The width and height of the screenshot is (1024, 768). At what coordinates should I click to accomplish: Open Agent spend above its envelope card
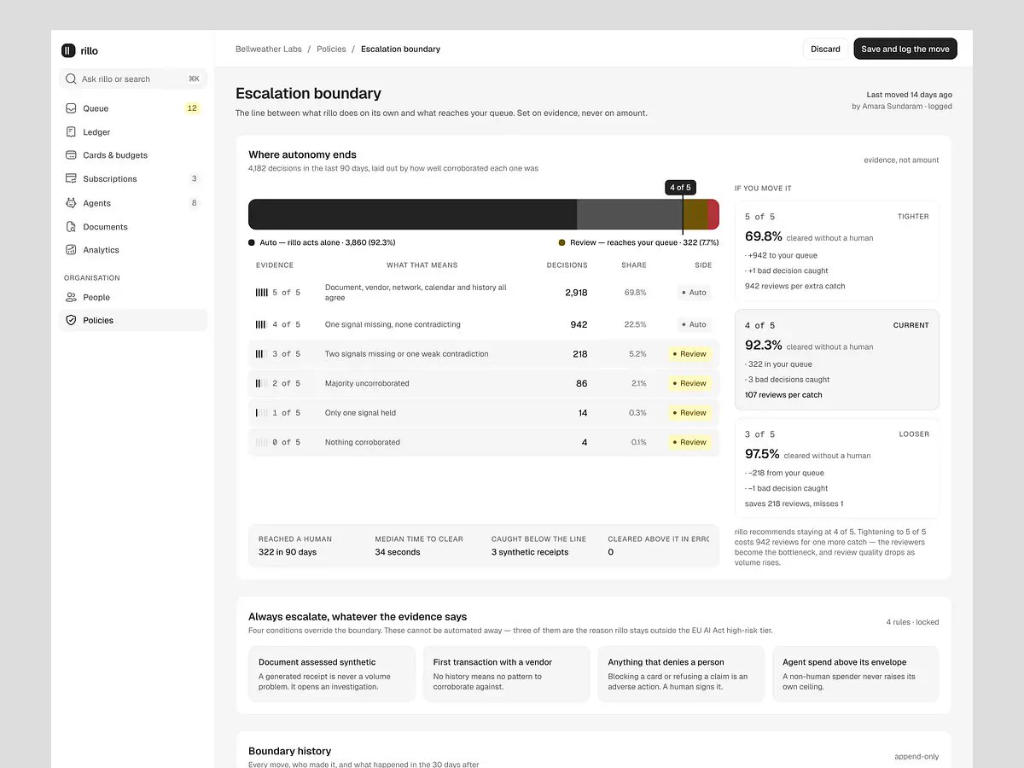click(x=856, y=674)
